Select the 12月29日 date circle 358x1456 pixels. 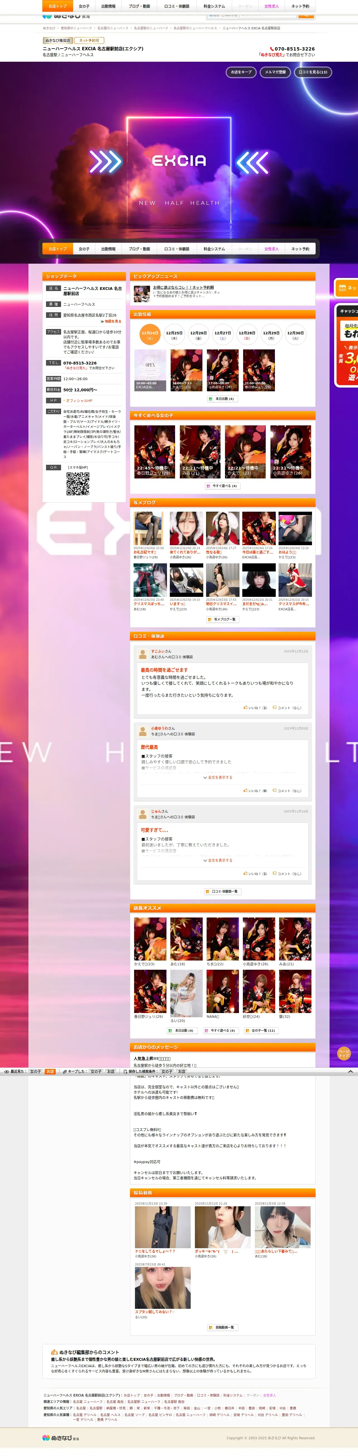tap(271, 335)
